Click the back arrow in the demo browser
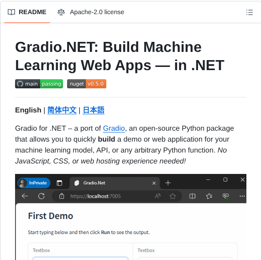This screenshot has width=261, height=260. click(25, 196)
